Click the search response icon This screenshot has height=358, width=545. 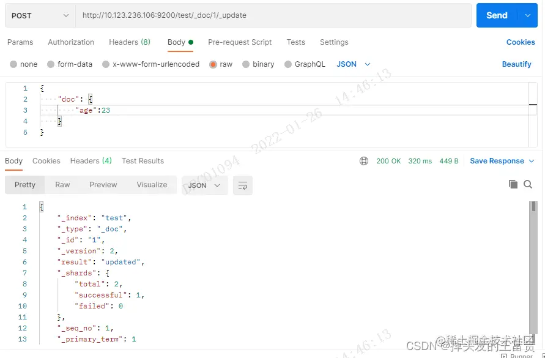[x=528, y=184]
